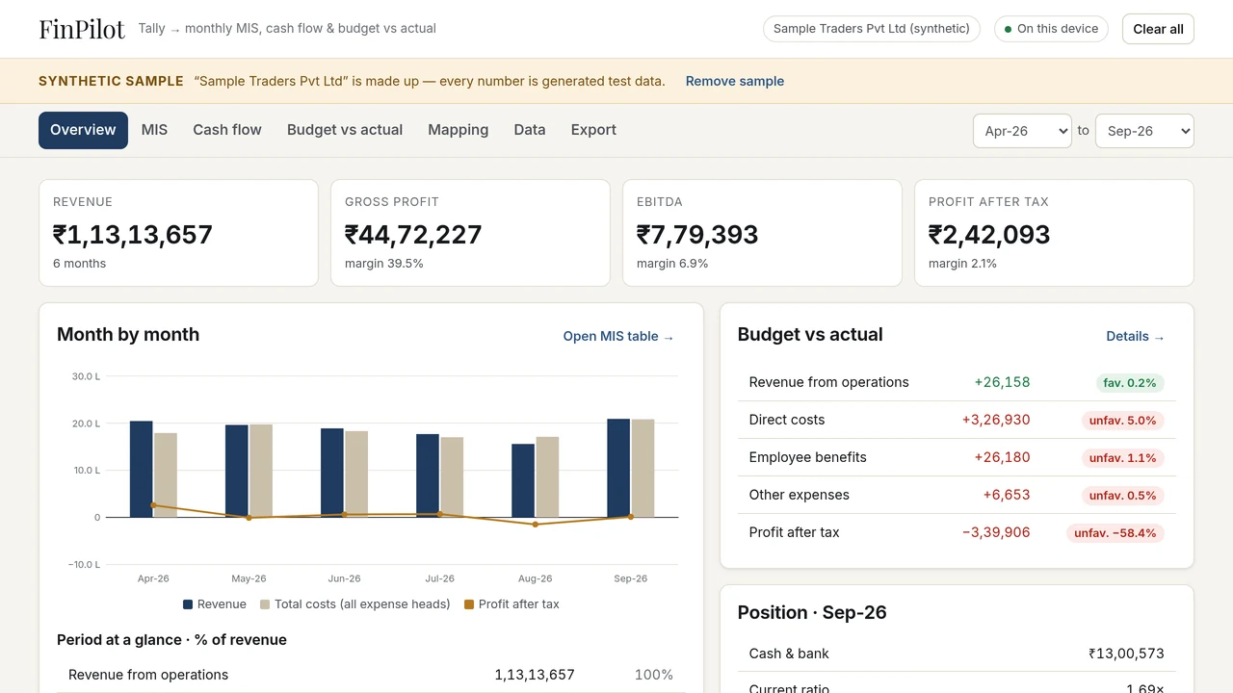Click the Apr-26 revenue bar in chart

[142, 469]
